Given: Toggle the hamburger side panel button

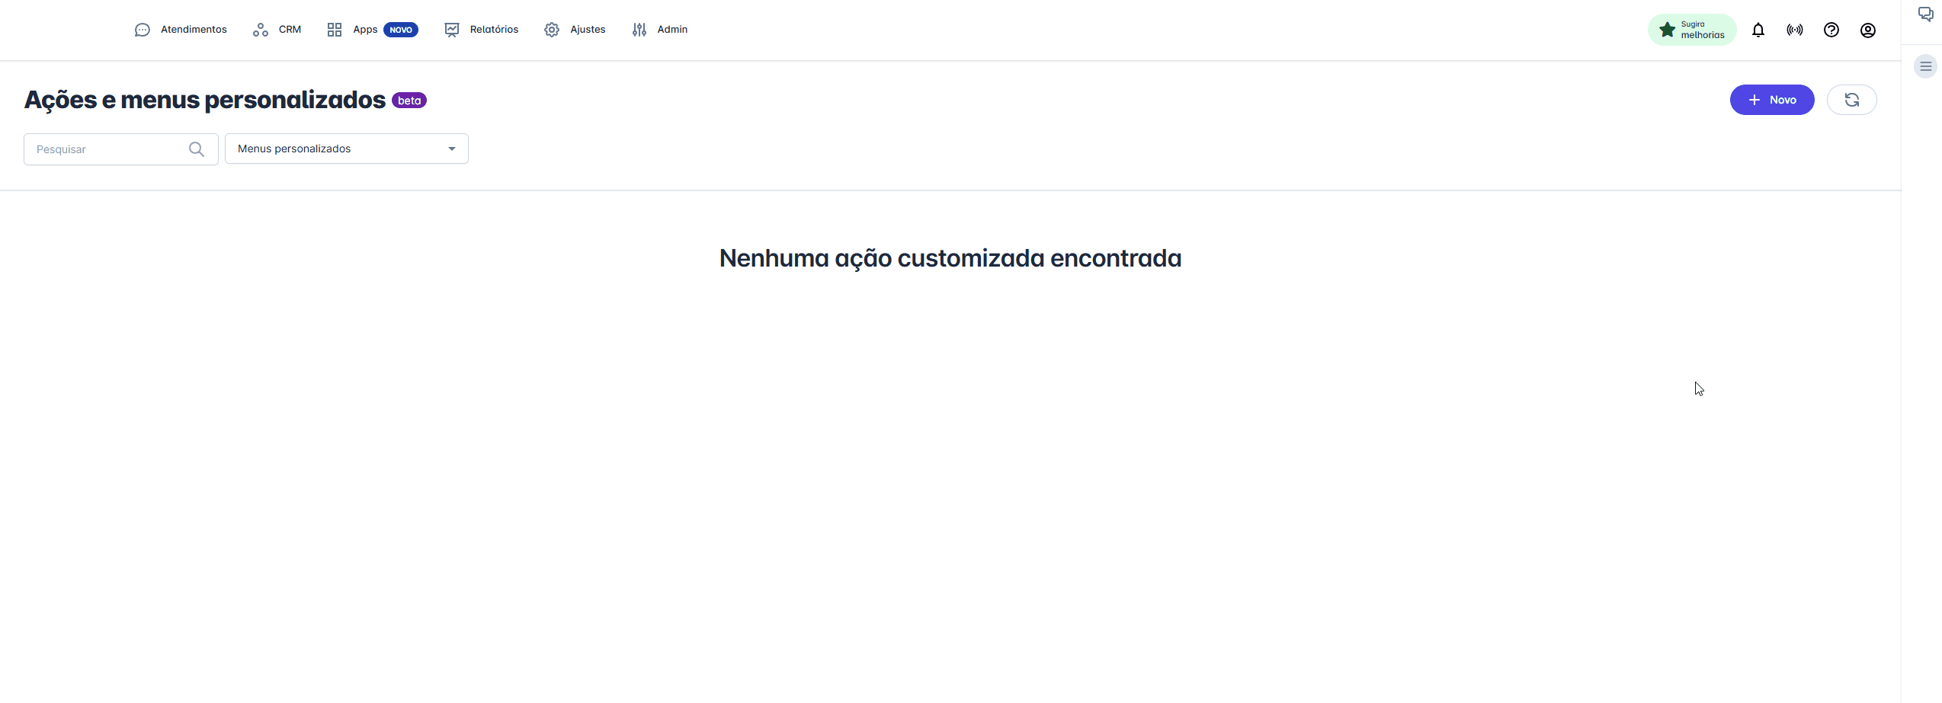Looking at the screenshot, I should click(1926, 66).
